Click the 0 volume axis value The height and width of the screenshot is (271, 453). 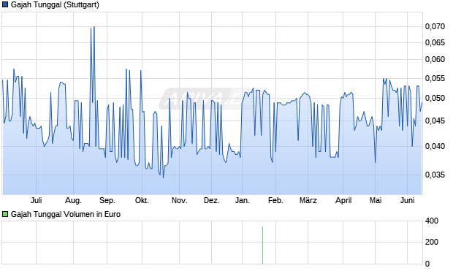(427, 264)
